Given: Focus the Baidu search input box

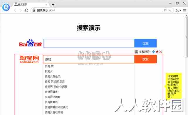Looking at the screenshot, I should [89, 43].
